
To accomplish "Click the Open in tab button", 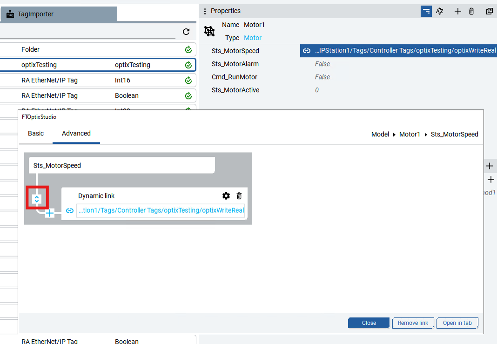I will tap(457, 323).
